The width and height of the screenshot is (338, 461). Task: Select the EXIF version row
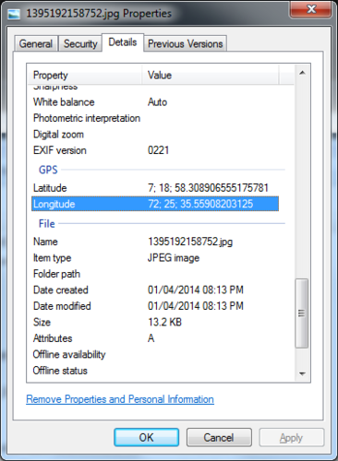pos(155,150)
